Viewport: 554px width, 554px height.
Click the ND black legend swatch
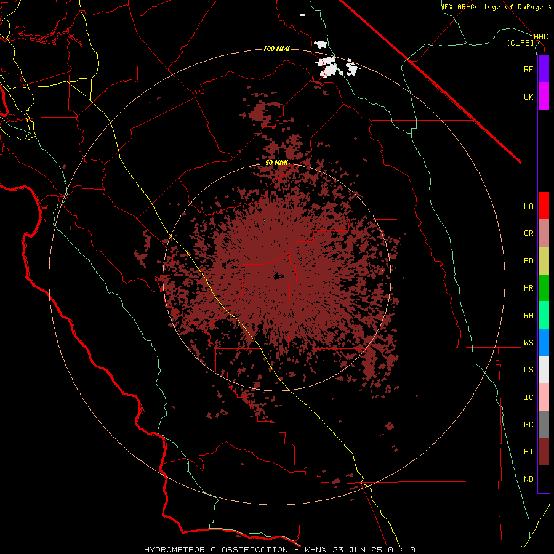[544, 479]
